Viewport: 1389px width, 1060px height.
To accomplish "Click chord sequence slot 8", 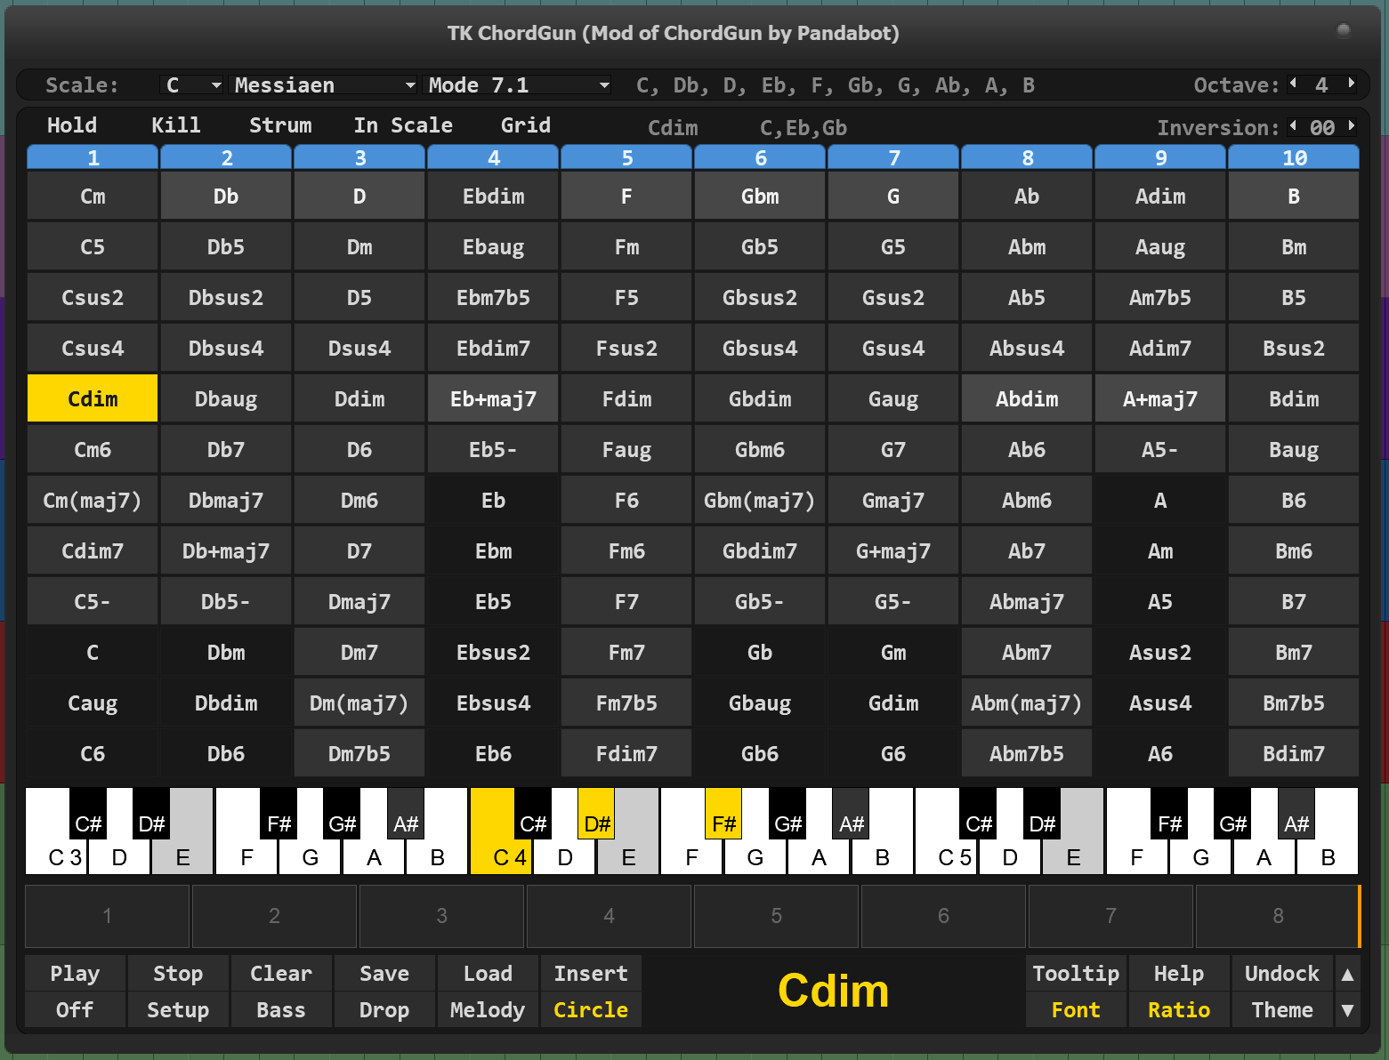I will [1278, 916].
